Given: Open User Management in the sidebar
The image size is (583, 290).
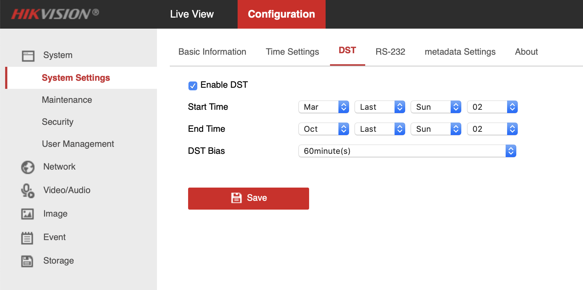Looking at the screenshot, I should click(78, 144).
